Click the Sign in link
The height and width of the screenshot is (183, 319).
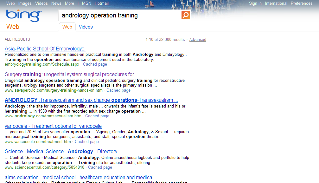pyautogui.click(x=255, y=3)
